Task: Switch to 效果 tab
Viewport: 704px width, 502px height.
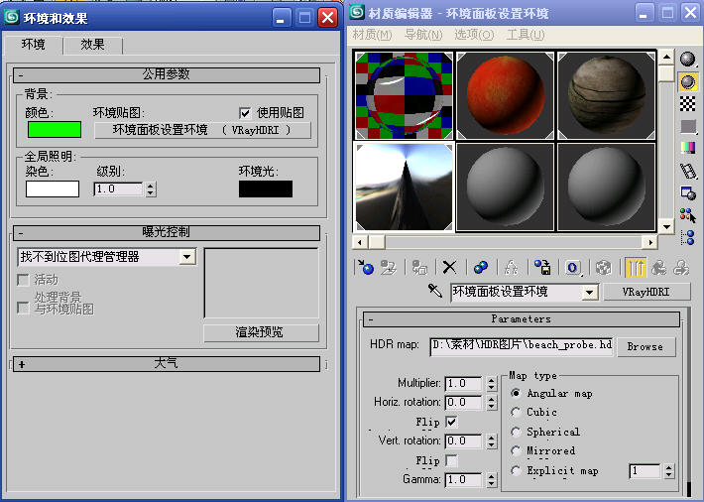Action: (x=93, y=45)
